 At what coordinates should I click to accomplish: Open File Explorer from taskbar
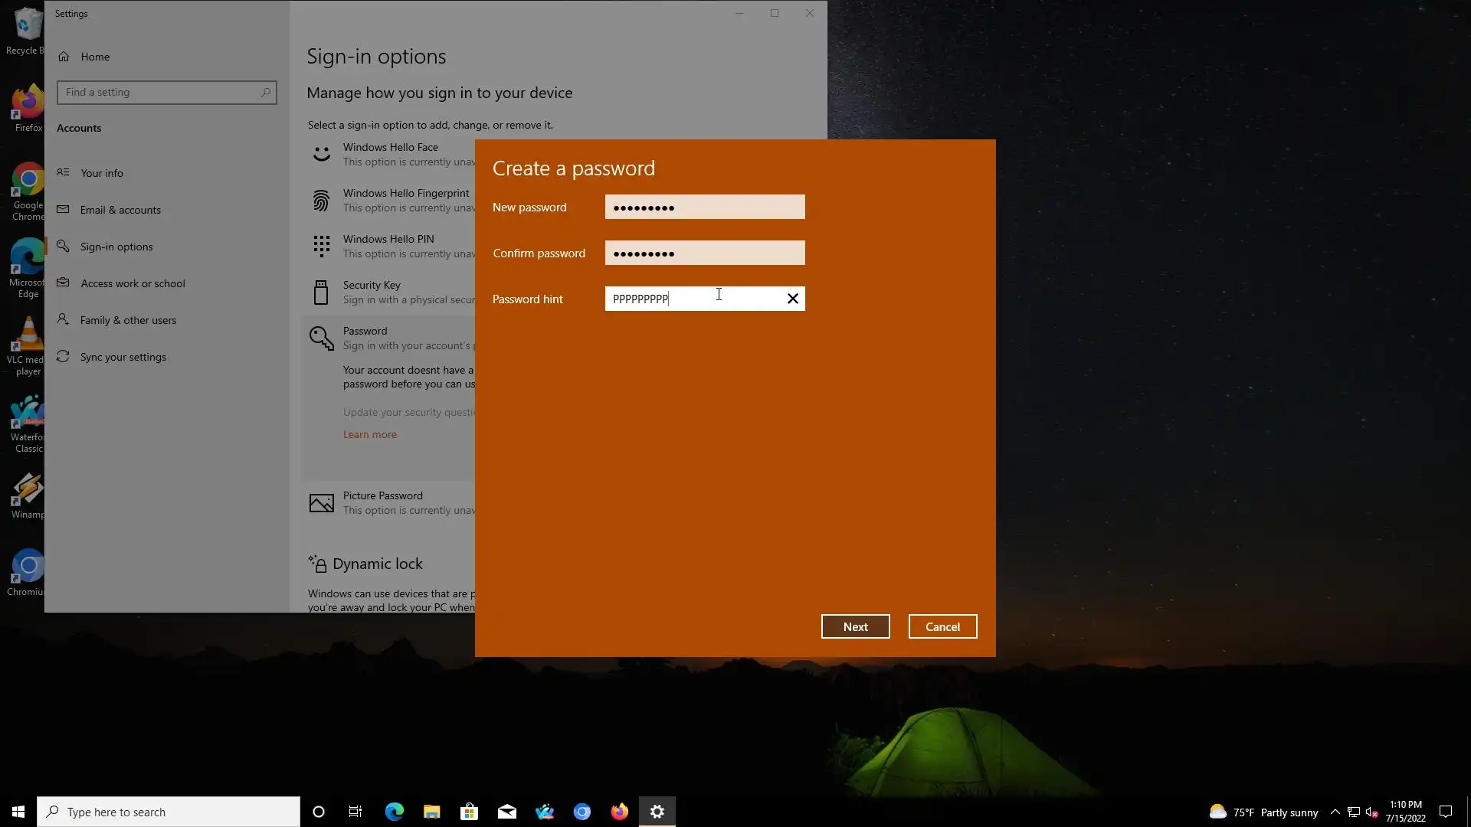pyautogui.click(x=431, y=812)
